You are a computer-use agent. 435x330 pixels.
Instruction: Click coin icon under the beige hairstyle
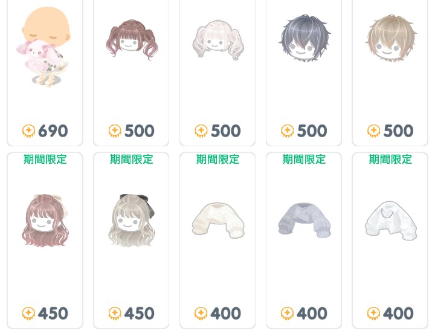coord(374,131)
